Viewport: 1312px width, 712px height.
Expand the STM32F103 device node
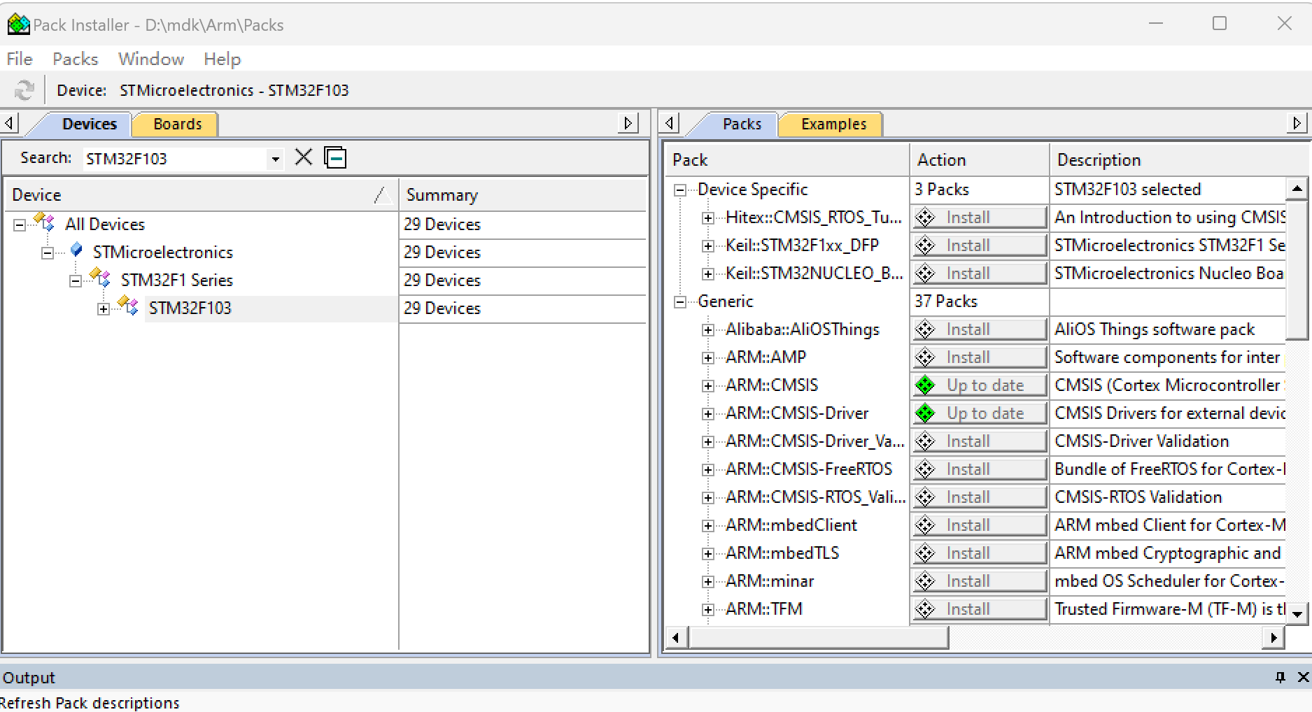click(104, 309)
